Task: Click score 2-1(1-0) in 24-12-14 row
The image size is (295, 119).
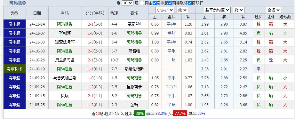Action: pyautogui.click(x=95, y=24)
